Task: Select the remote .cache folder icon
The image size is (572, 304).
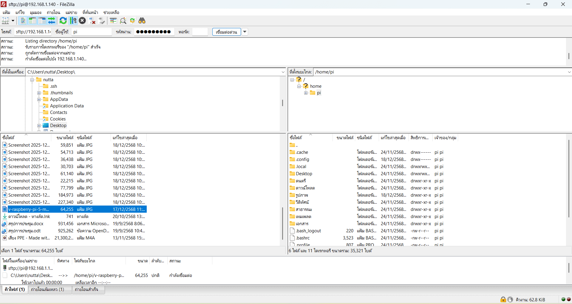Action: pos(292,152)
